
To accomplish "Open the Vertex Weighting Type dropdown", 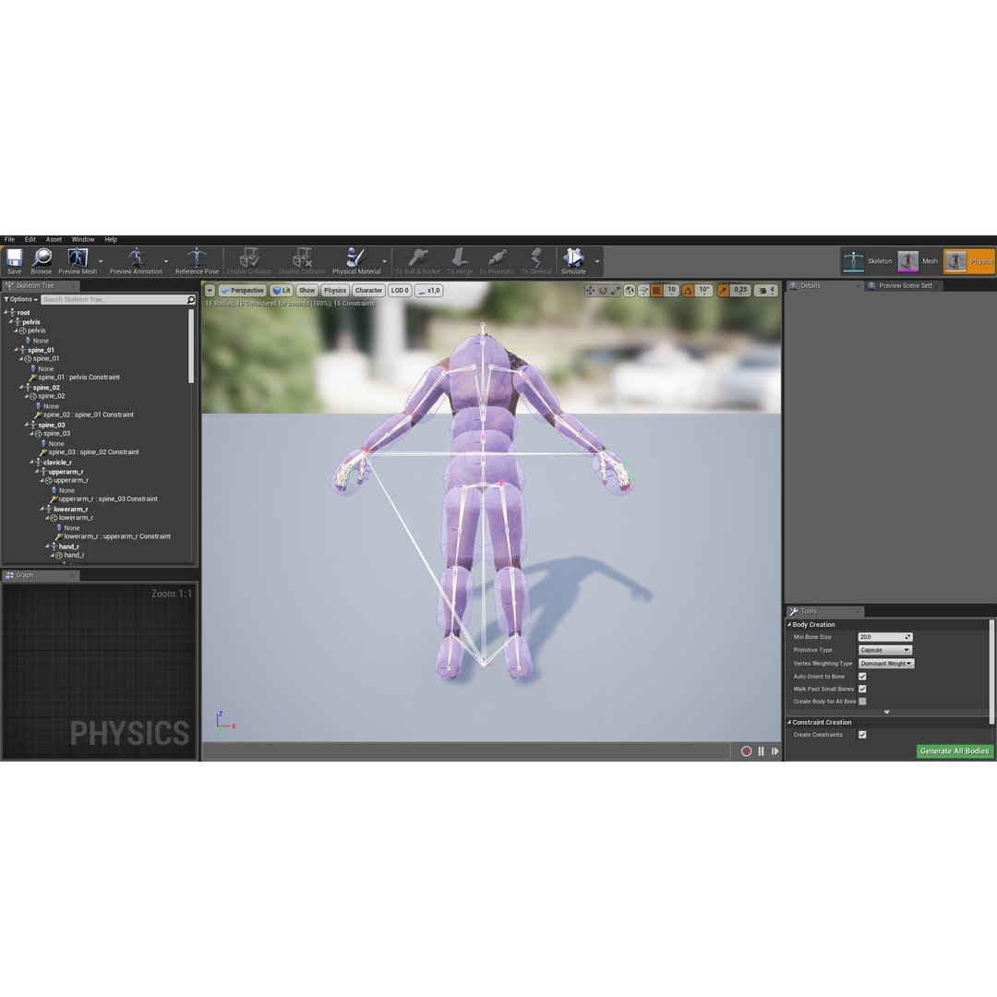I will click(885, 663).
